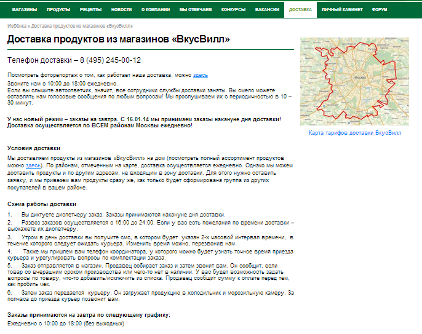Click the Карта тарифов доставки ВкусВилл link

[x=355, y=133]
